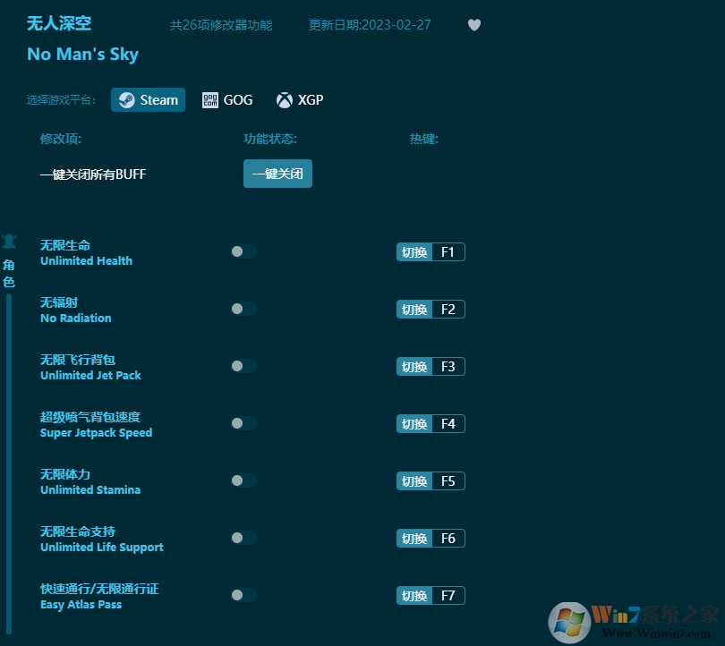This screenshot has height=646, width=725.
Task: Click the F5 hotkey field
Action: [x=448, y=481]
